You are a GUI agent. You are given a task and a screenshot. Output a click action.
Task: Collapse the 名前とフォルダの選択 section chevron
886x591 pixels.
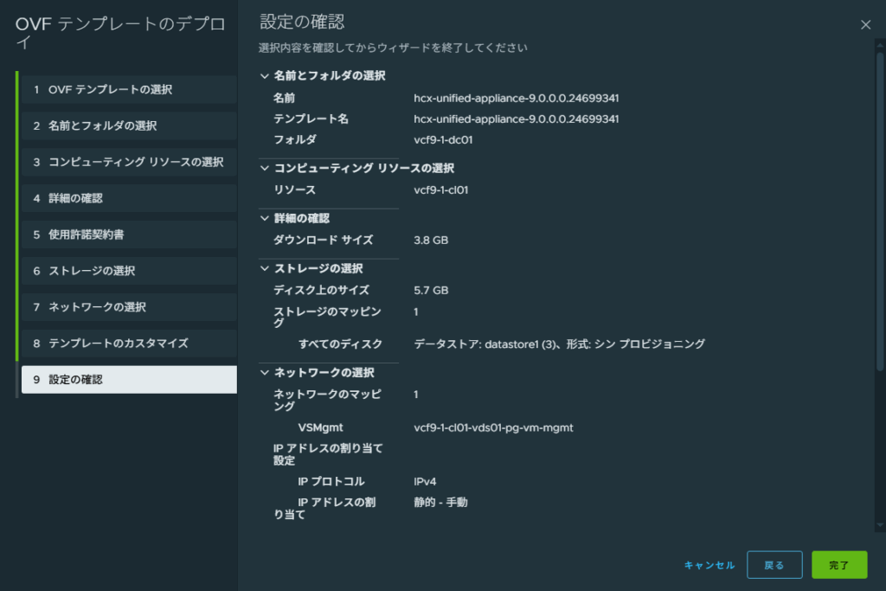[265, 76]
